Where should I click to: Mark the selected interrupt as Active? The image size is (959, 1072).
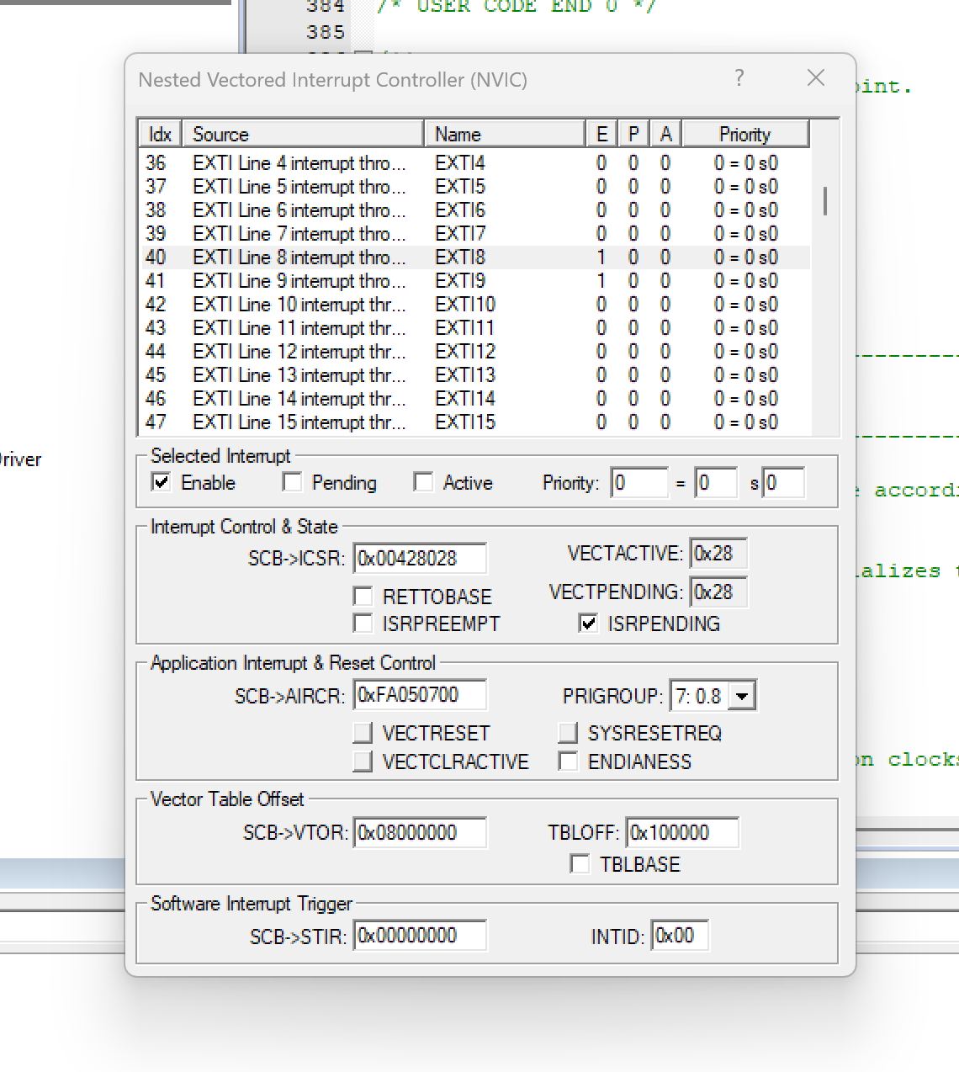coord(424,481)
